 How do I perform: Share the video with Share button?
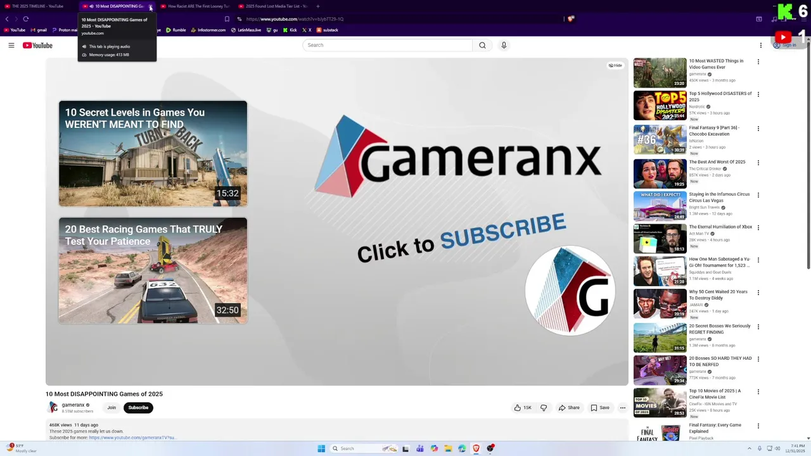[x=569, y=408]
